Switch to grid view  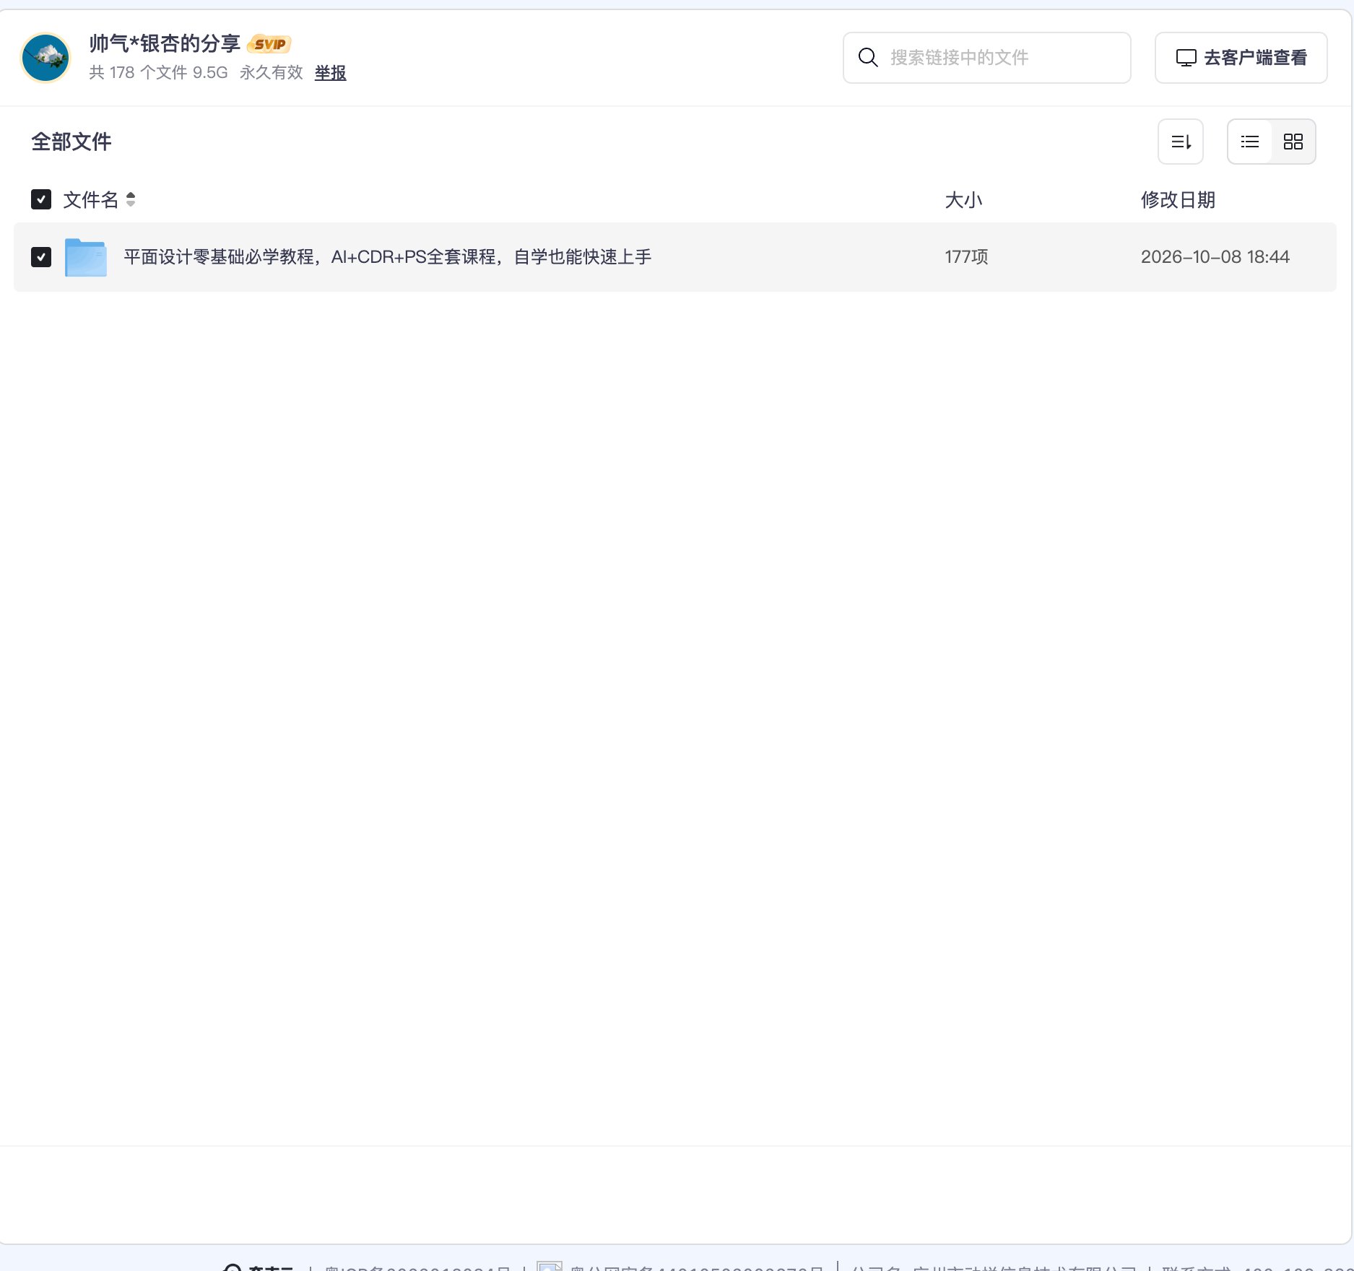tap(1293, 142)
